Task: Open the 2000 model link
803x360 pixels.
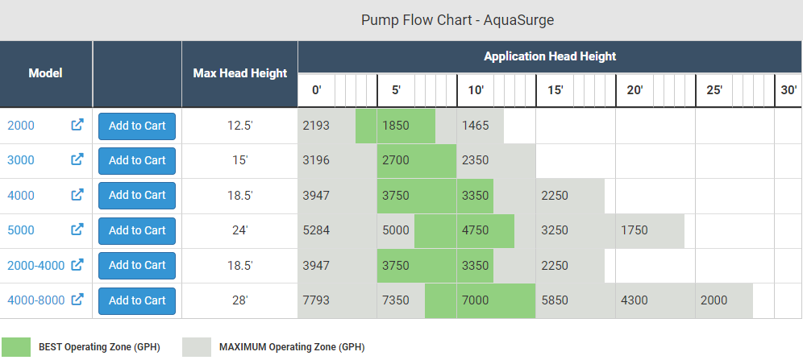Action: tap(21, 126)
